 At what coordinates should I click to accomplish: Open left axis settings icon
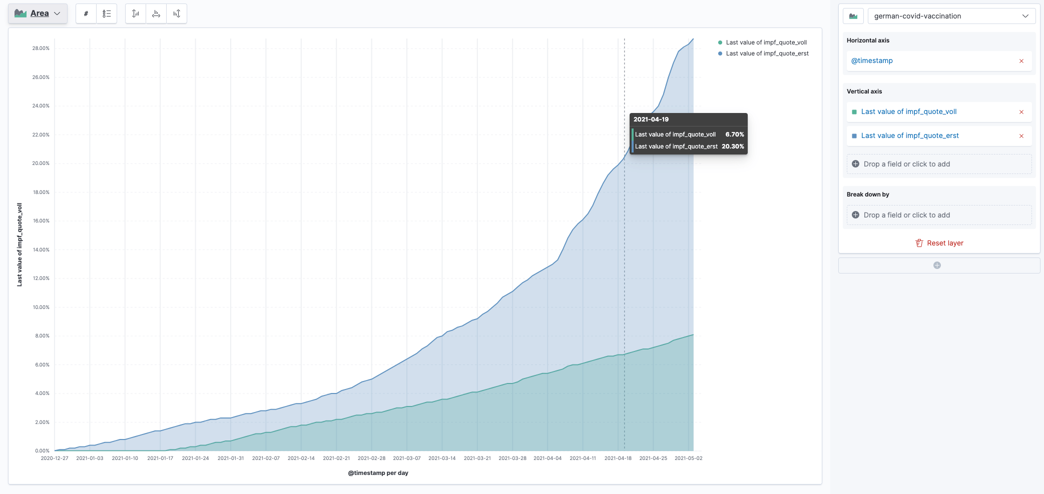tap(136, 13)
